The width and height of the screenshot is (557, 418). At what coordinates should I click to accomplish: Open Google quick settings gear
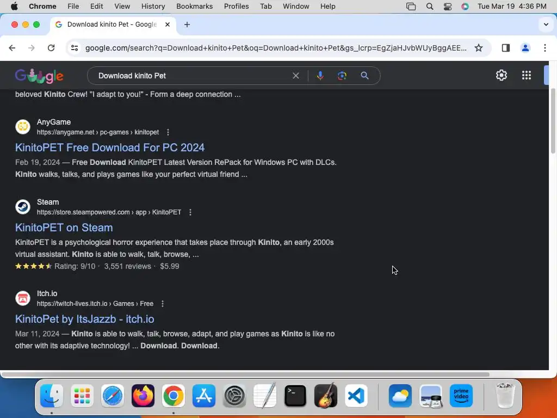[x=501, y=75]
